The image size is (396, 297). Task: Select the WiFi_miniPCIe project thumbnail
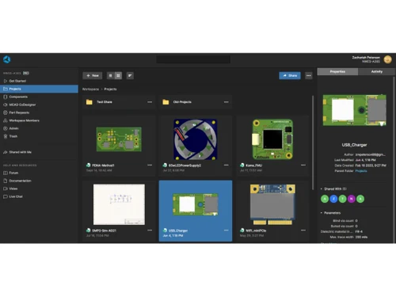point(272,204)
